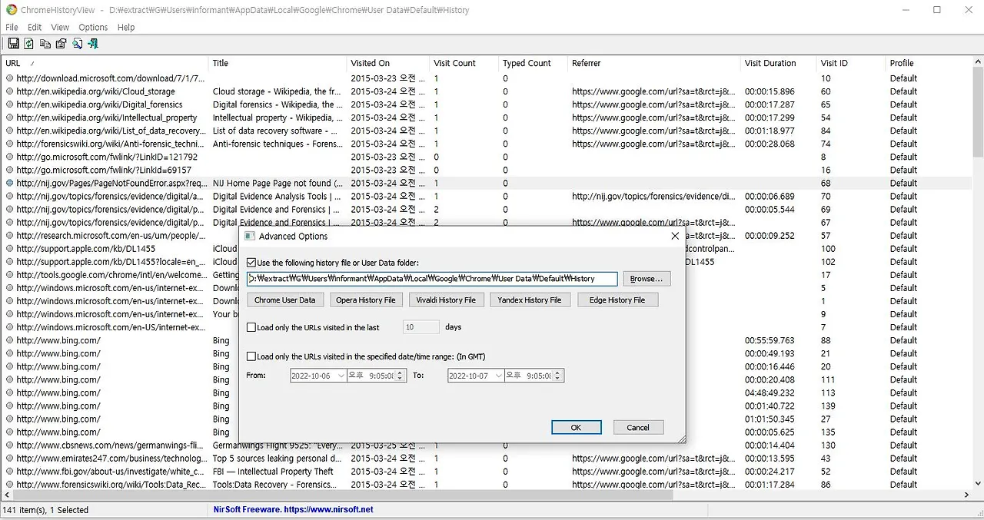Click the row icon for wiki/Digital_forensics URL
The height and width of the screenshot is (520, 984).
(x=10, y=104)
